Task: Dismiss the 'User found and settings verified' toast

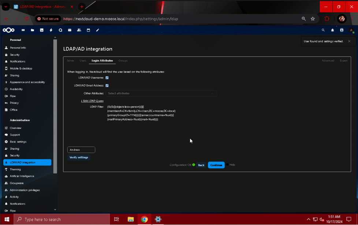Action: click(x=349, y=41)
